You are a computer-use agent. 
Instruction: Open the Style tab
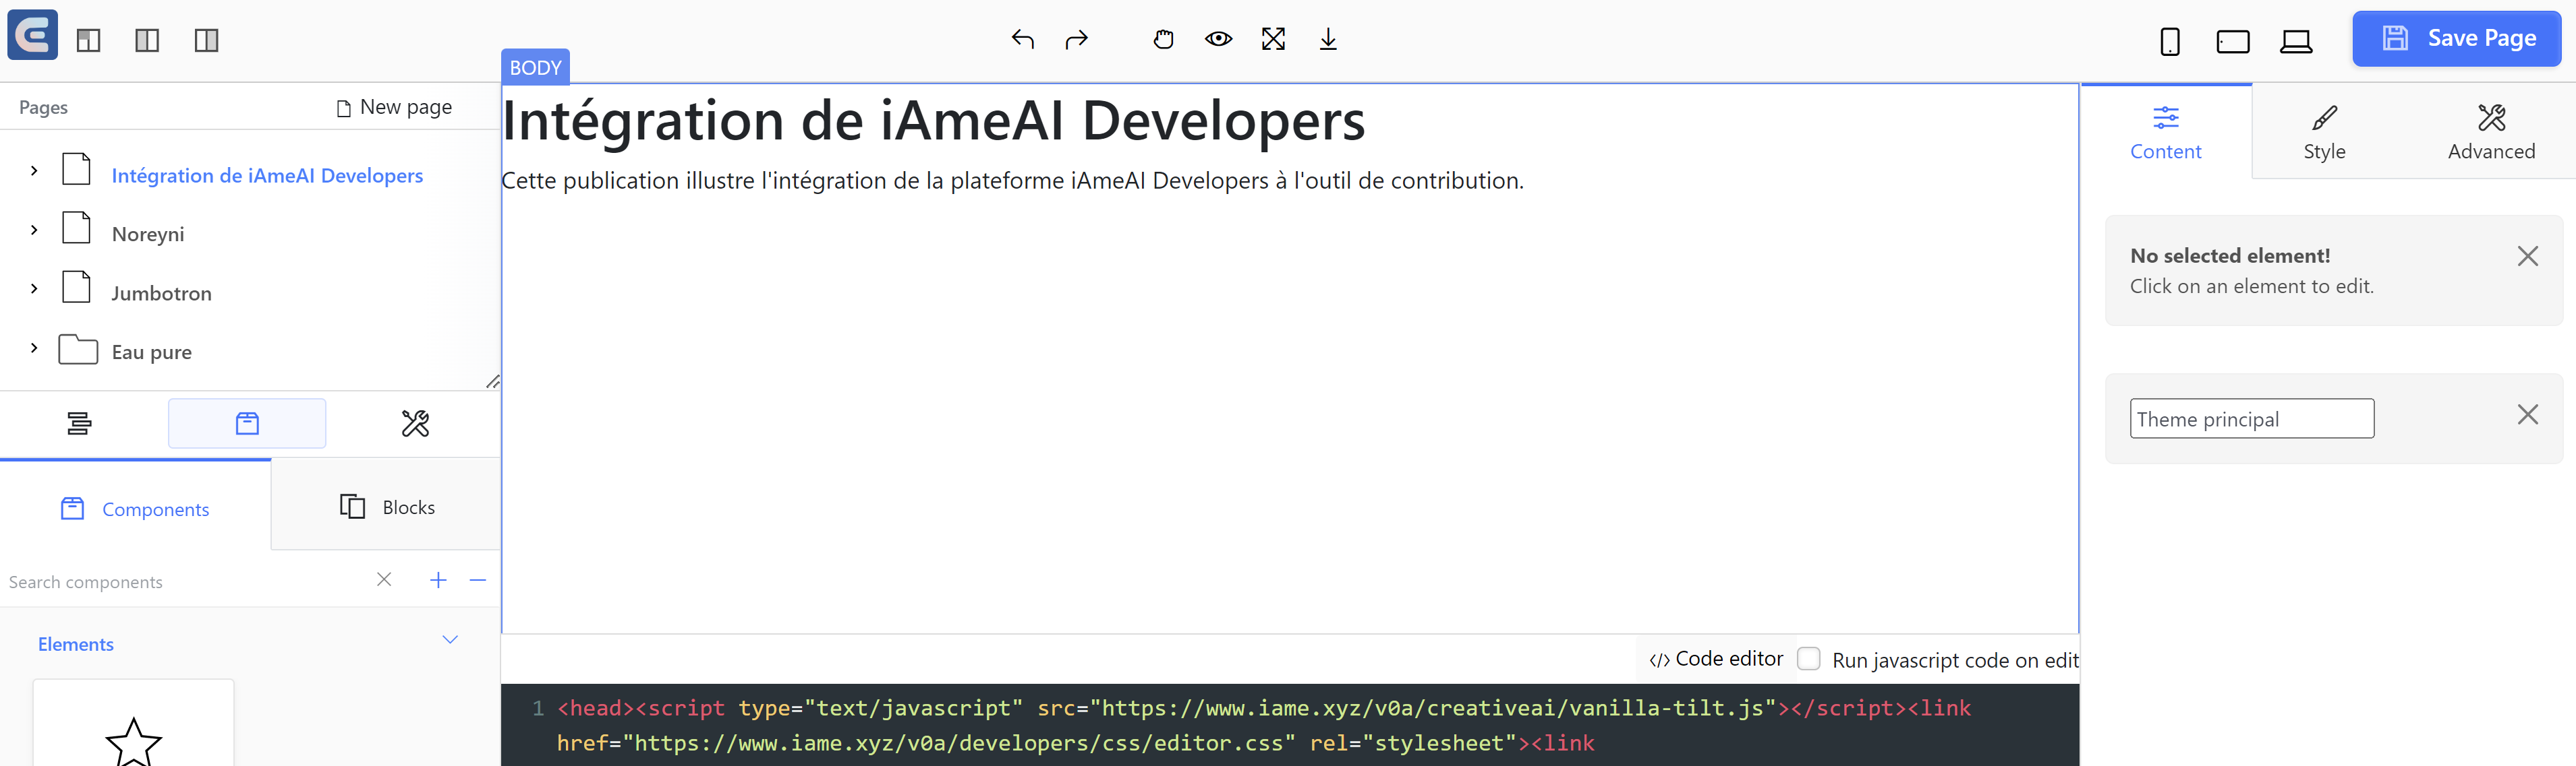[x=2324, y=132]
